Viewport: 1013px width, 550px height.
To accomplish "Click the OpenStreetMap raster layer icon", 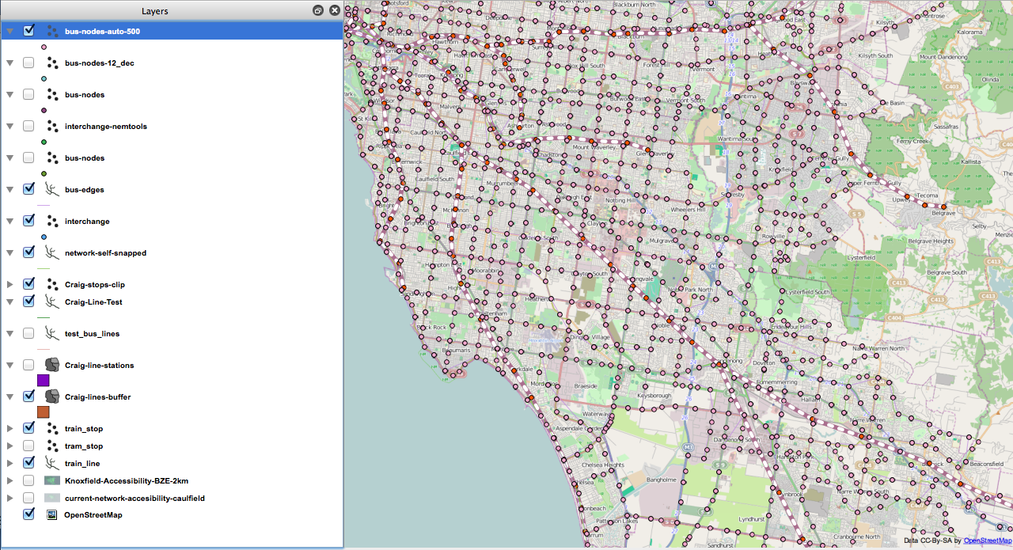I will point(52,514).
